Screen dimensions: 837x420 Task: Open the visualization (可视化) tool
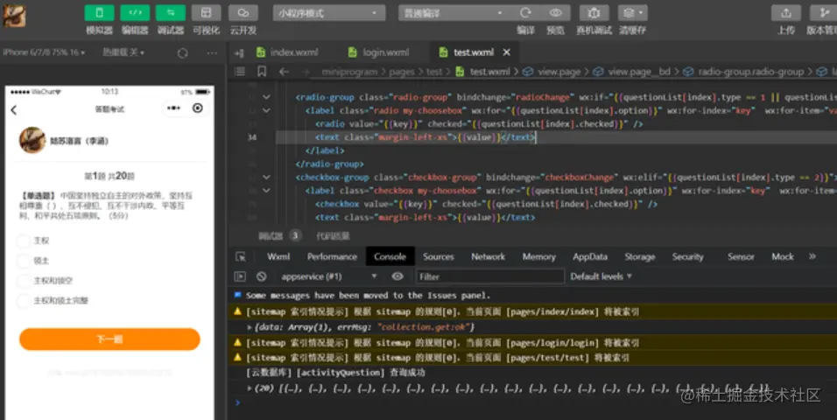(206, 13)
